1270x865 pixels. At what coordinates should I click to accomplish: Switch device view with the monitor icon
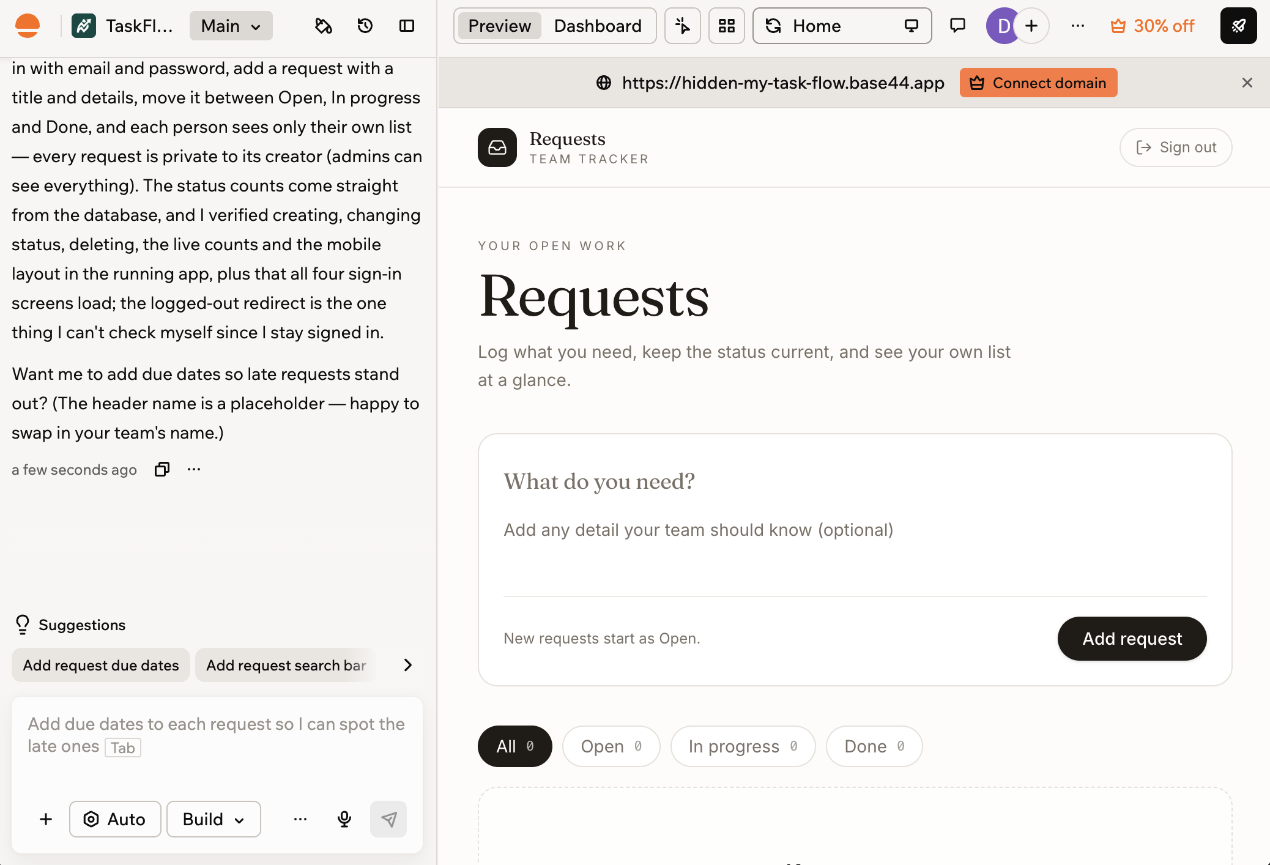(912, 26)
